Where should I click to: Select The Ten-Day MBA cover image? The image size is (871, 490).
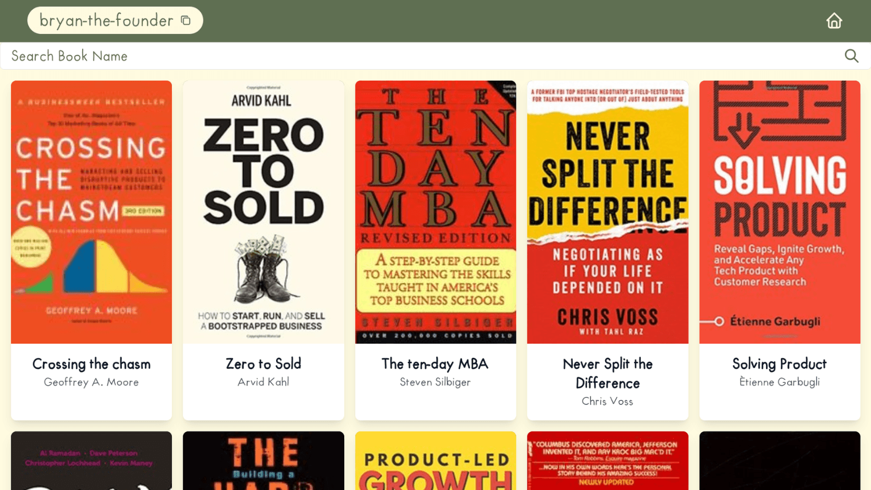tap(435, 212)
